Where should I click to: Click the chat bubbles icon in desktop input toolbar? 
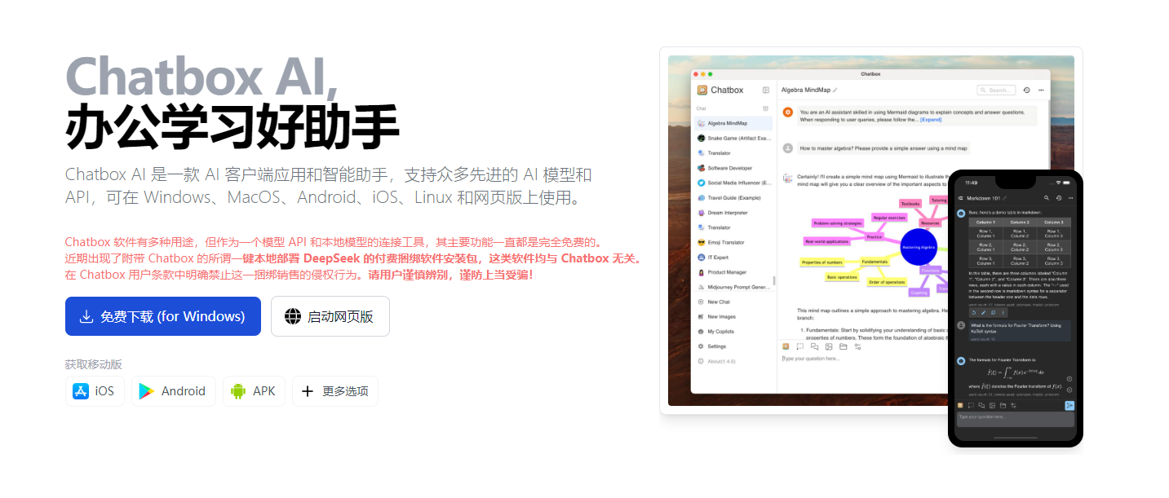[x=814, y=346]
